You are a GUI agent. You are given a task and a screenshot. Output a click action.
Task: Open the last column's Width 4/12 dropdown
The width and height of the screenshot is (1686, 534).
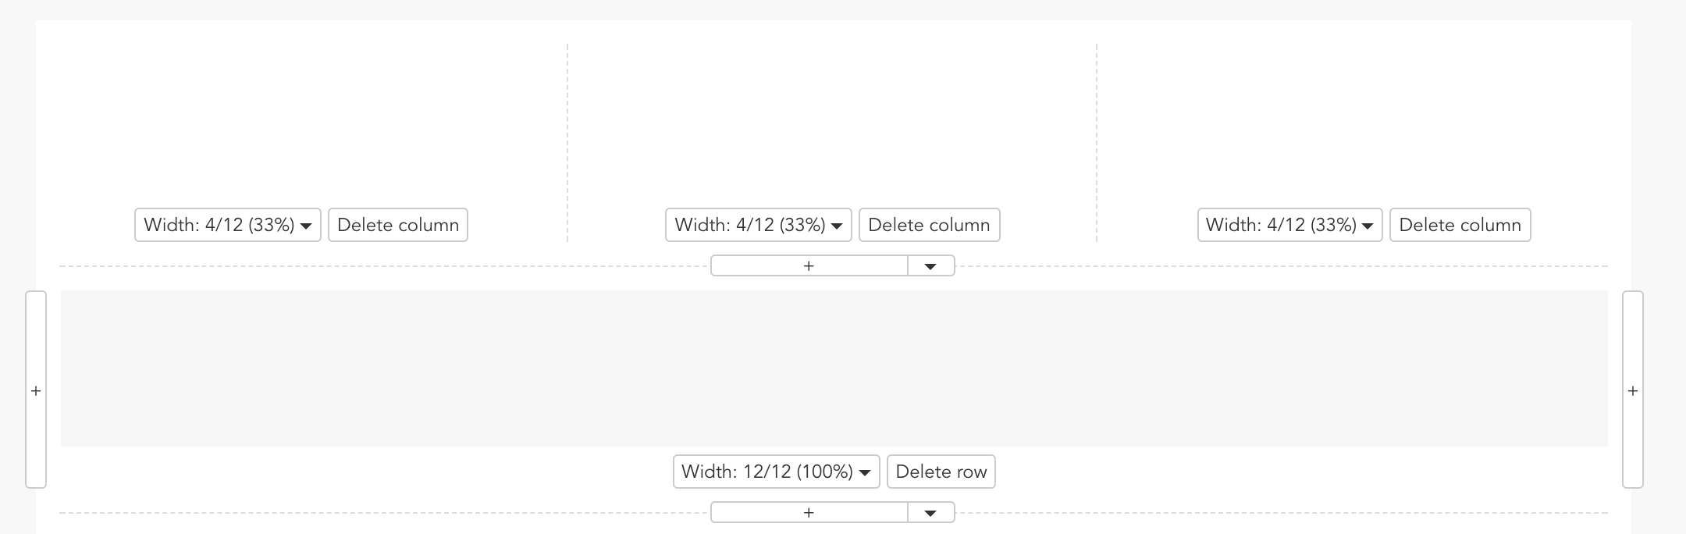[x=1289, y=225]
